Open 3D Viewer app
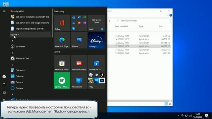Viewport: 212px width, 119px height. click(x=30, y=47)
